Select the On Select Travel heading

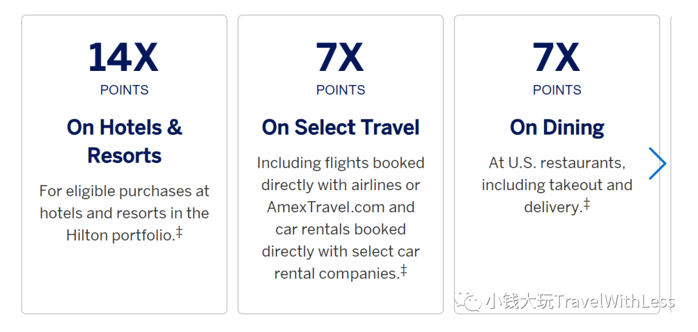(x=341, y=128)
